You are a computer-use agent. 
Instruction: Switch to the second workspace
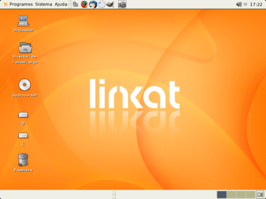coord(232,195)
